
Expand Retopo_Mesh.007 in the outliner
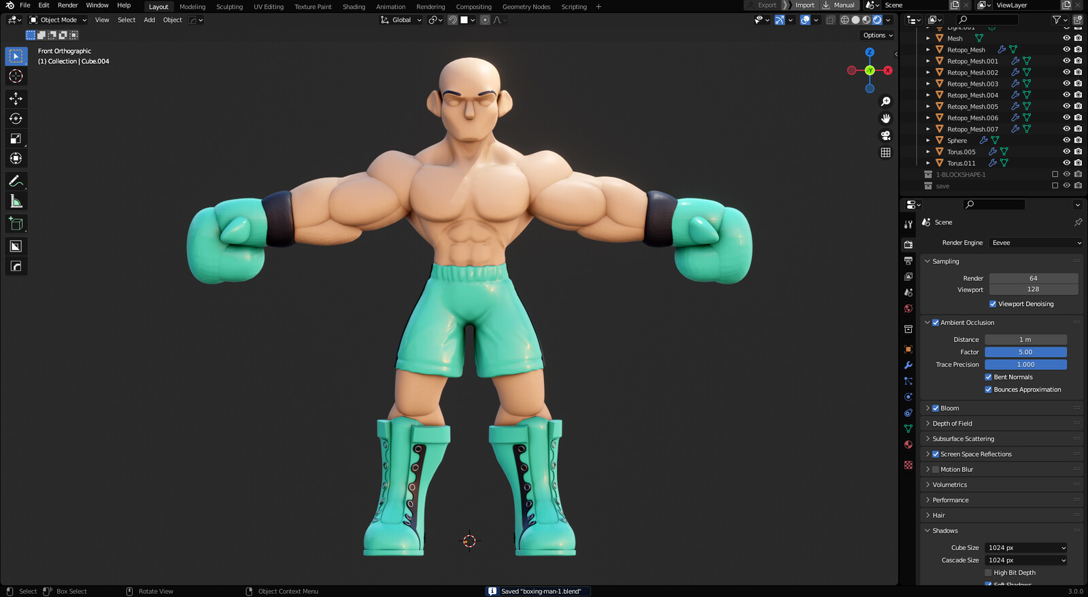pos(928,129)
